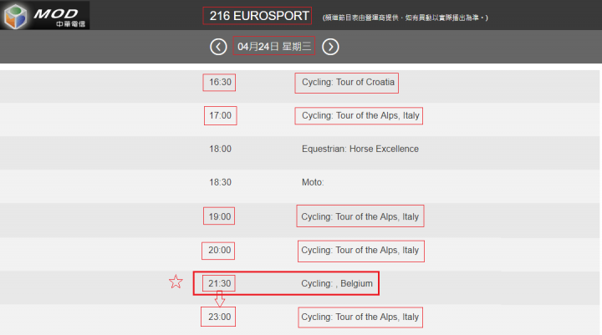The image size is (602, 335).
Task: Click the 21:30 time slot
Action: [219, 283]
